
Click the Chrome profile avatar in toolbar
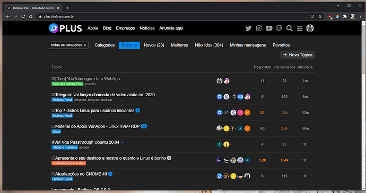[353, 16]
